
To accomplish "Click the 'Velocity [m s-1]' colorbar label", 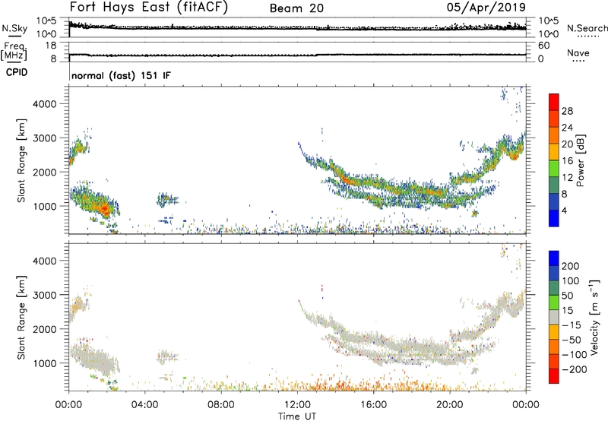I will pyautogui.click(x=594, y=317).
